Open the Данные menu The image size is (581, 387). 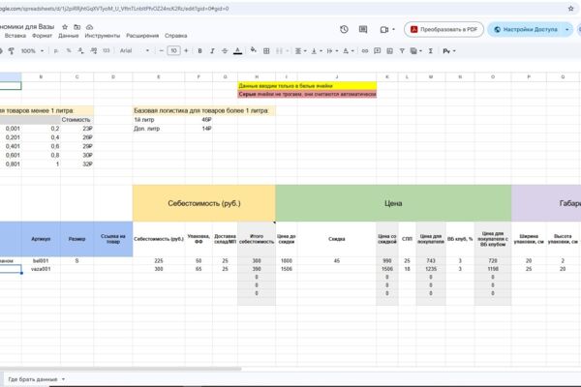pos(69,36)
